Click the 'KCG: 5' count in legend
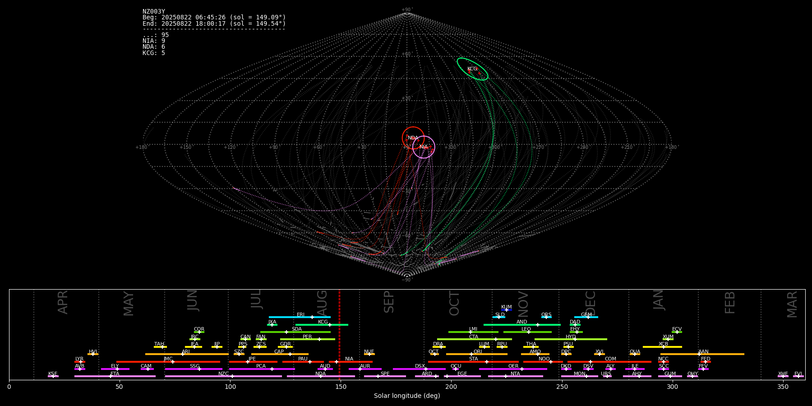Image resolution: width=812 pixels, height=406 pixels. 154,53
